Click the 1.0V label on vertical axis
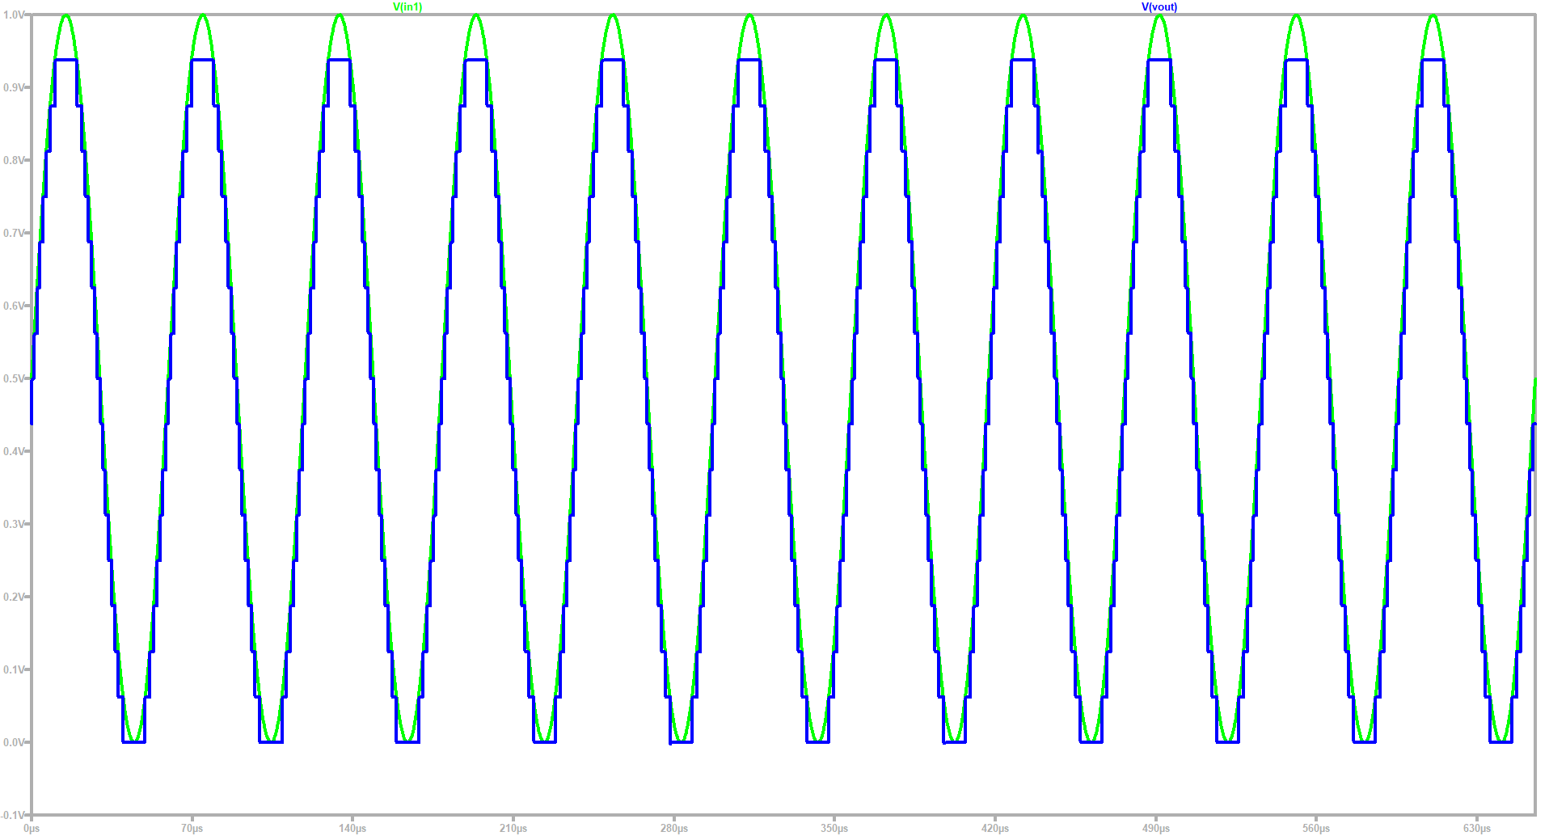 point(13,15)
